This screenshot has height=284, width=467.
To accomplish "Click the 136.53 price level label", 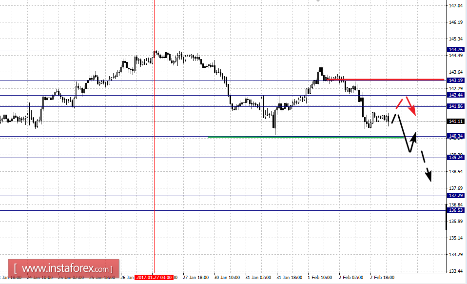I will tap(456, 210).
